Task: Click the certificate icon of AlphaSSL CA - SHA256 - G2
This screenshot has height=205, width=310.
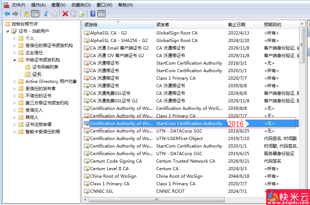Action: [x=87, y=41]
